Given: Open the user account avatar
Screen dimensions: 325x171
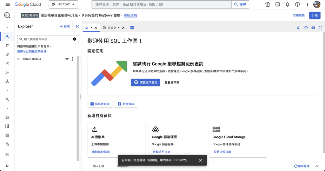Looking at the screenshot, I should pos(317,4).
